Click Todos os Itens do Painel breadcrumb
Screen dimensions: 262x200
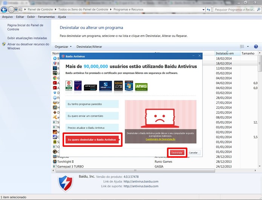[83, 9]
